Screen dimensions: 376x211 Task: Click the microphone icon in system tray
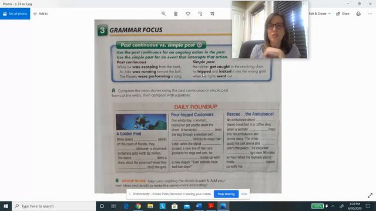pyautogui.click(x=327, y=206)
